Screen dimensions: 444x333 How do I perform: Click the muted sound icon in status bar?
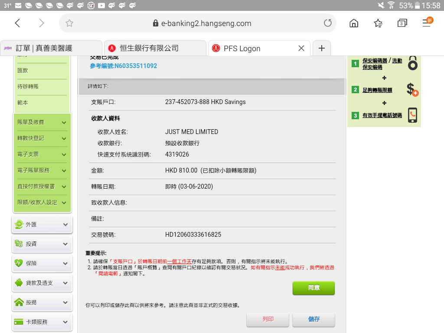[x=381, y=5]
